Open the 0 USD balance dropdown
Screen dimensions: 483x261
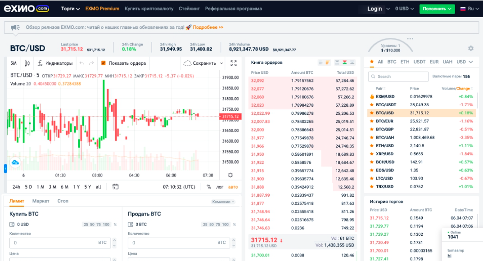click(405, 9)
